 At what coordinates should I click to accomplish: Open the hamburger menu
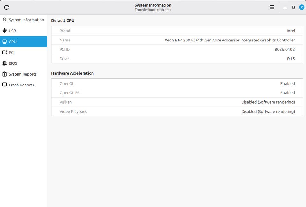tap(272, 7)
